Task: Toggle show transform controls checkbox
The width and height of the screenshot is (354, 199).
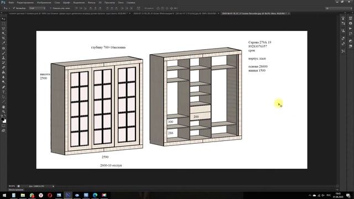Action: (51, 8)
